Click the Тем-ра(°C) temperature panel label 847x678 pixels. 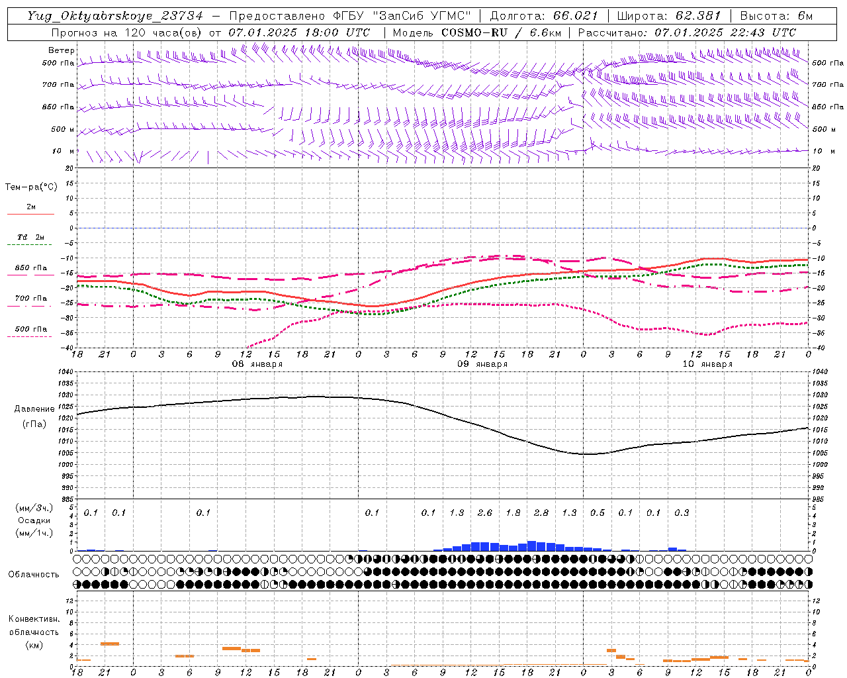click(x=31, y=187)
